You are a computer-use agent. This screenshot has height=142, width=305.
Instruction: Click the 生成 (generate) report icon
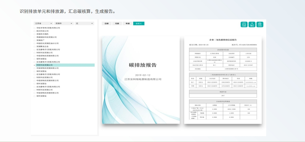[244, 24]
